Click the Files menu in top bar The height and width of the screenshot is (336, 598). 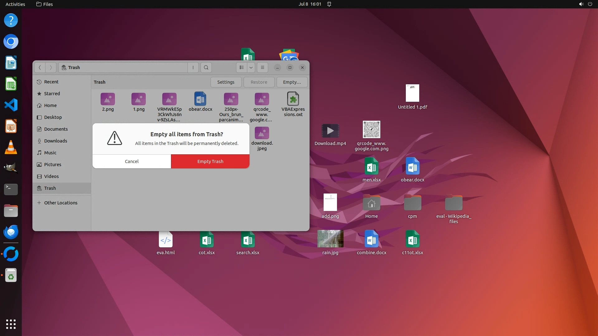(45, 4)
